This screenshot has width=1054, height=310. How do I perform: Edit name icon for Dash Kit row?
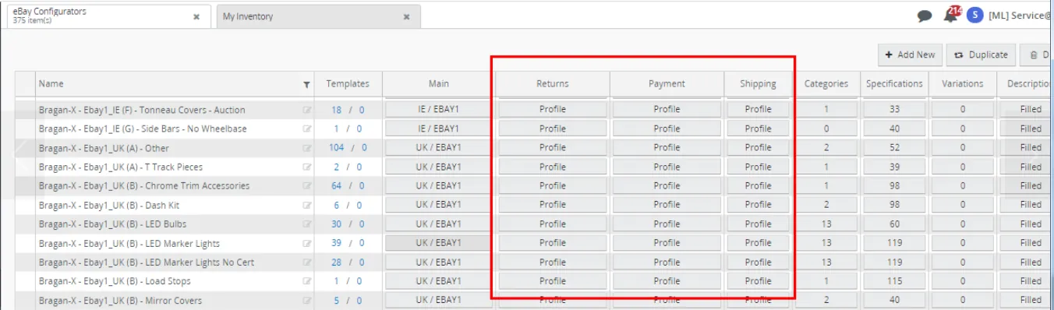(307, 205)
